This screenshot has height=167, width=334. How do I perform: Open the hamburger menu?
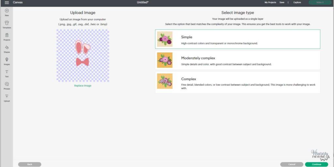click(x=7, y=3)
